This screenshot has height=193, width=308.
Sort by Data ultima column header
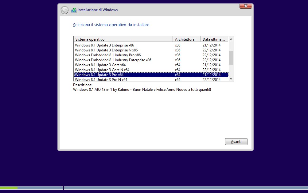click(214, 39)
